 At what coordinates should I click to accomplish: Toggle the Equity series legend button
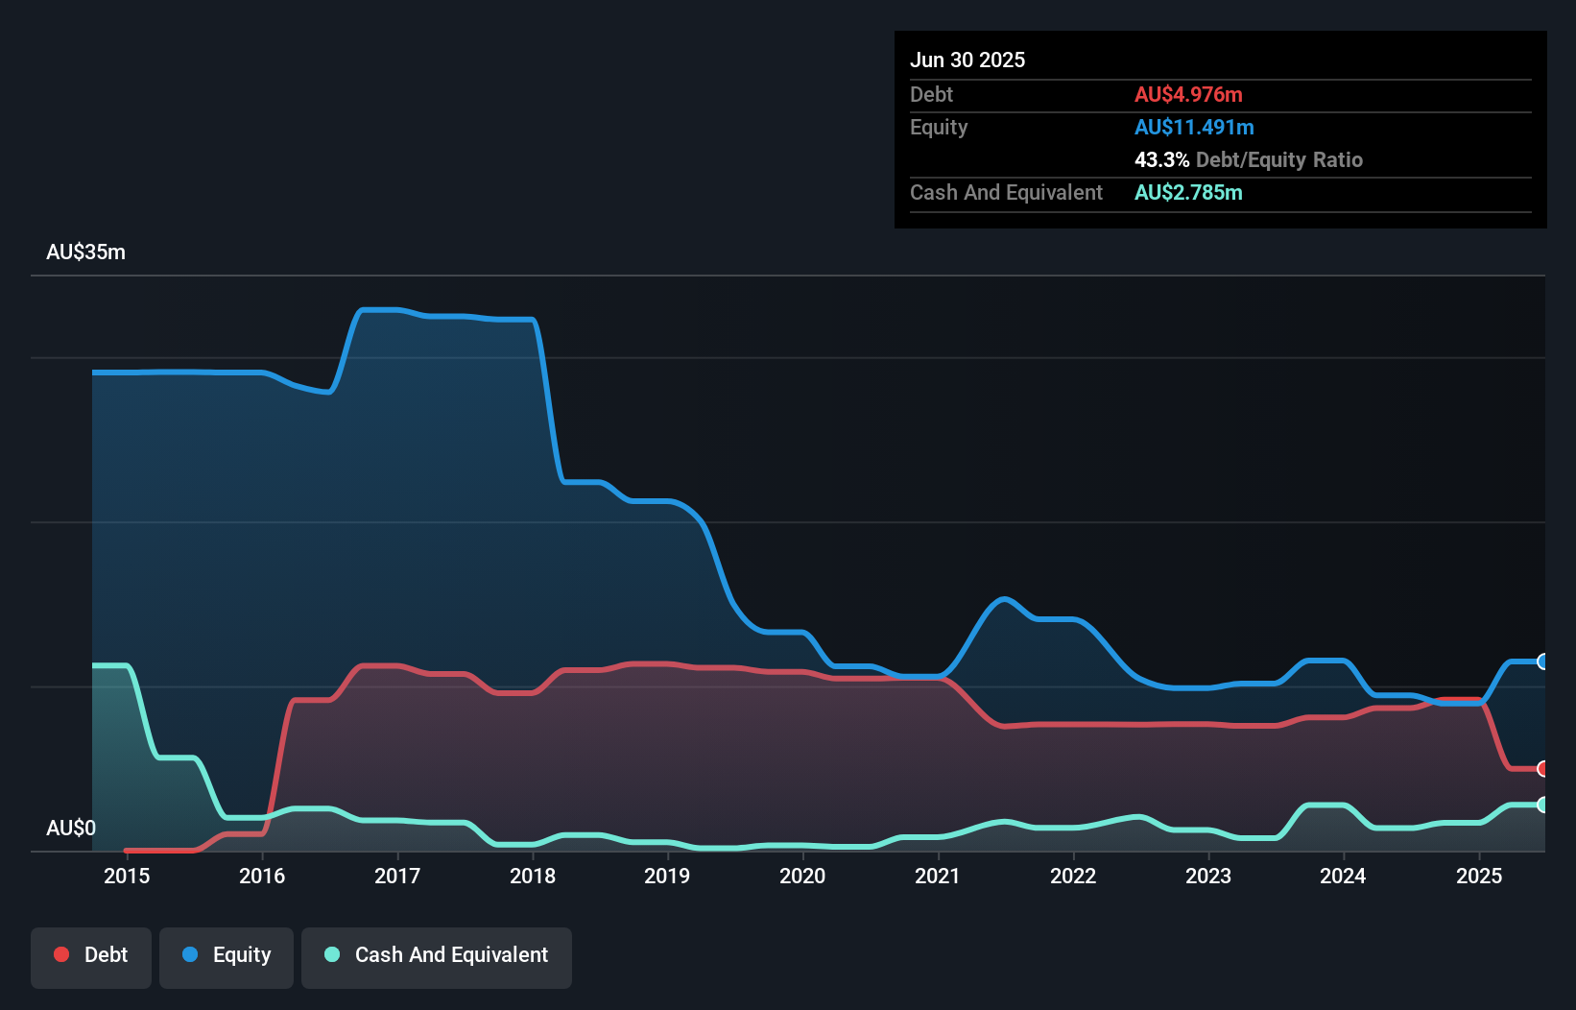(x=227, y=957)
